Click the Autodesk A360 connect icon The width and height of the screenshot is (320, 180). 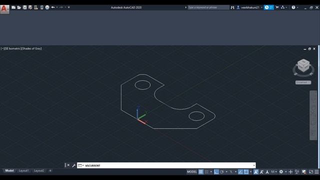tap(282, 7)
